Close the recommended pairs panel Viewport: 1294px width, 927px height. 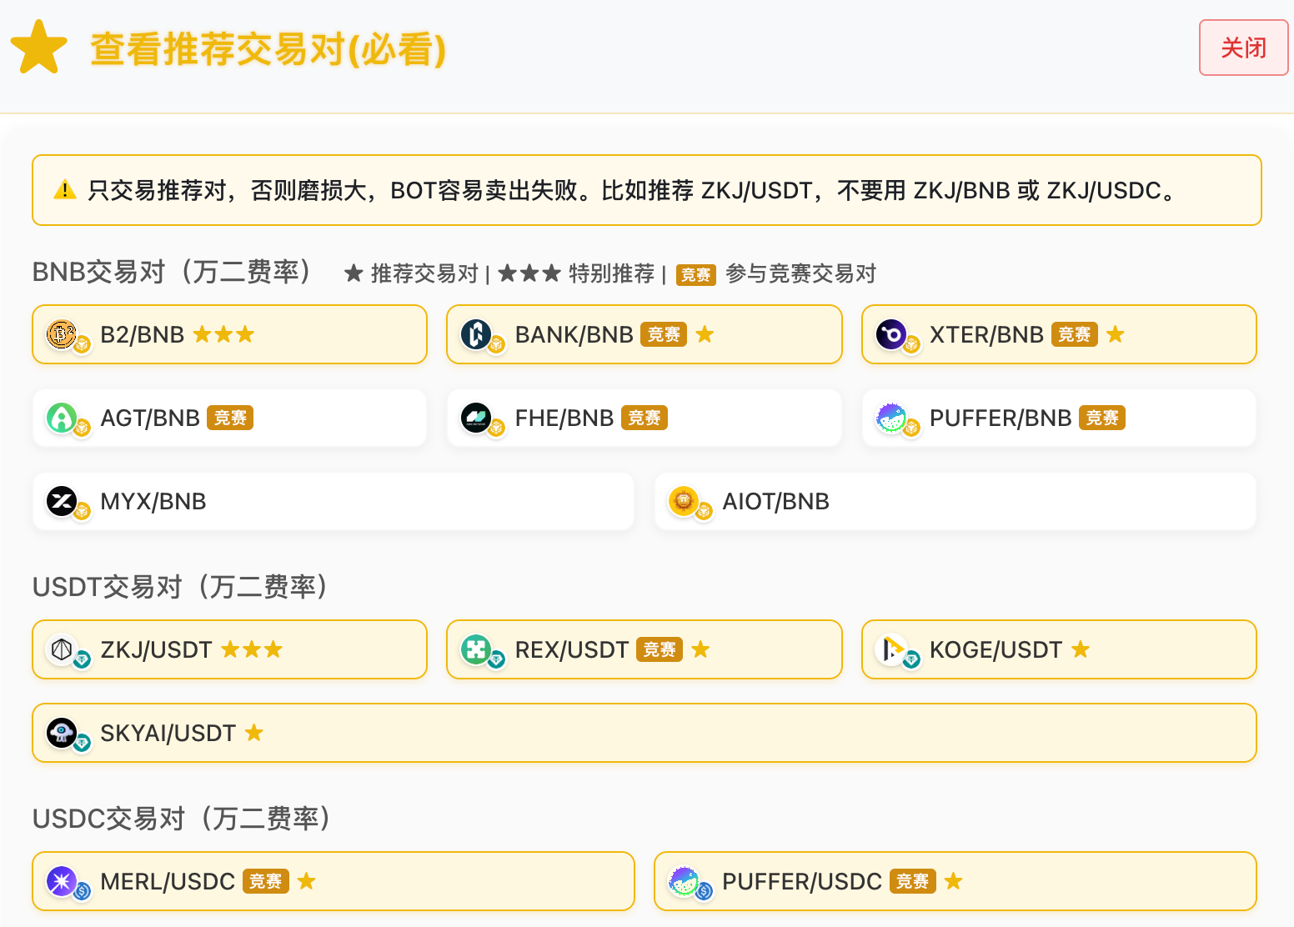tap(1243, 48)
